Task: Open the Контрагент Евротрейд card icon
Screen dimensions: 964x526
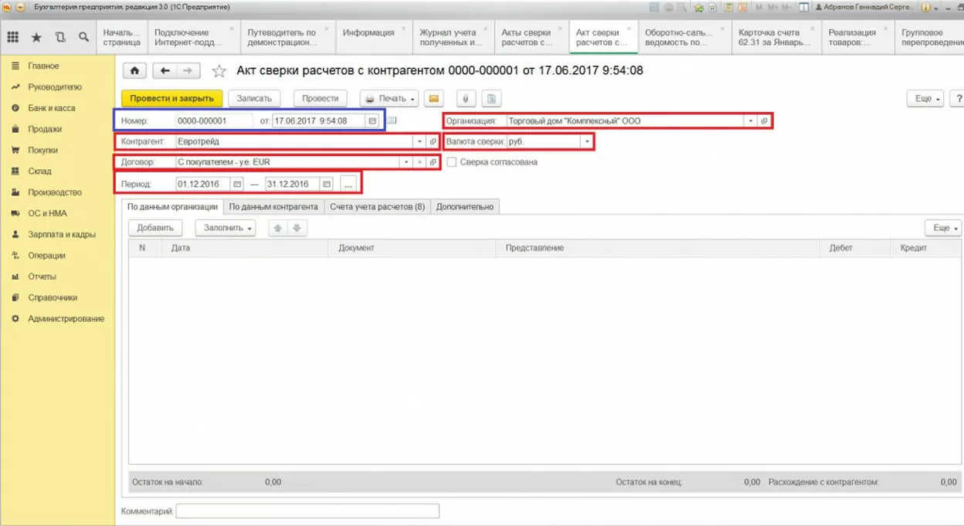Action: (433, 142)
